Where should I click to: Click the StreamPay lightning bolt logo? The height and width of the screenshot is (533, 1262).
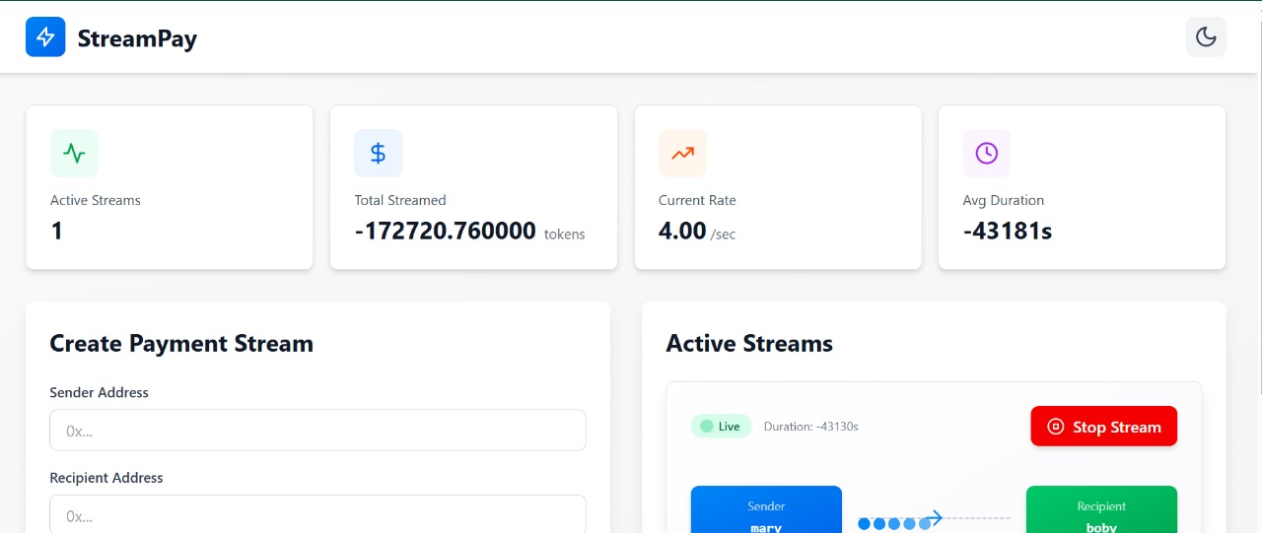(x=45, y=37)
